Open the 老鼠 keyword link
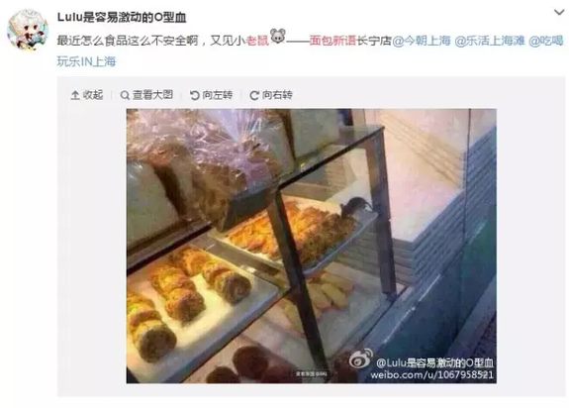Viewport: 569px width, 408px height. (257, 41)
